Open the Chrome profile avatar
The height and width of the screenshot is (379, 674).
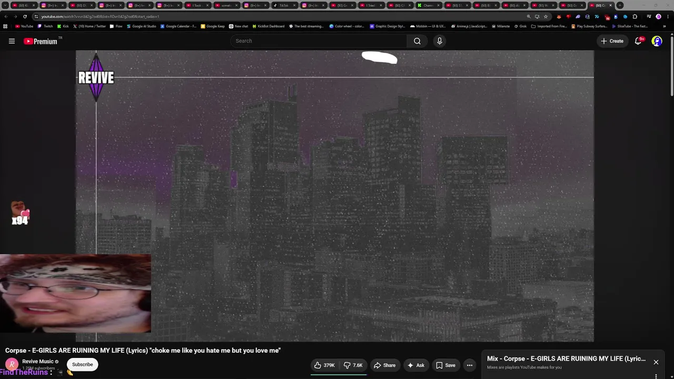(658, 16)
